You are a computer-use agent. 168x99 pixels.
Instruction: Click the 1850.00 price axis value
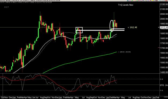tap(164, 33)
